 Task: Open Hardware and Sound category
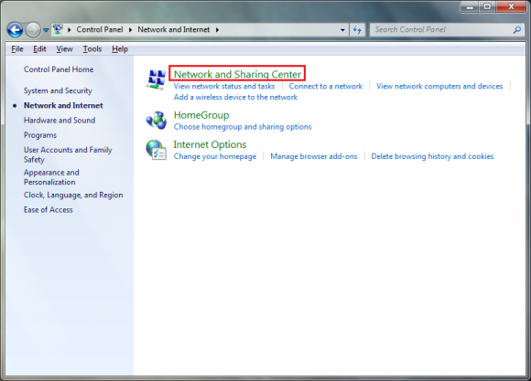pyautogui.click(x=60, y=120)
